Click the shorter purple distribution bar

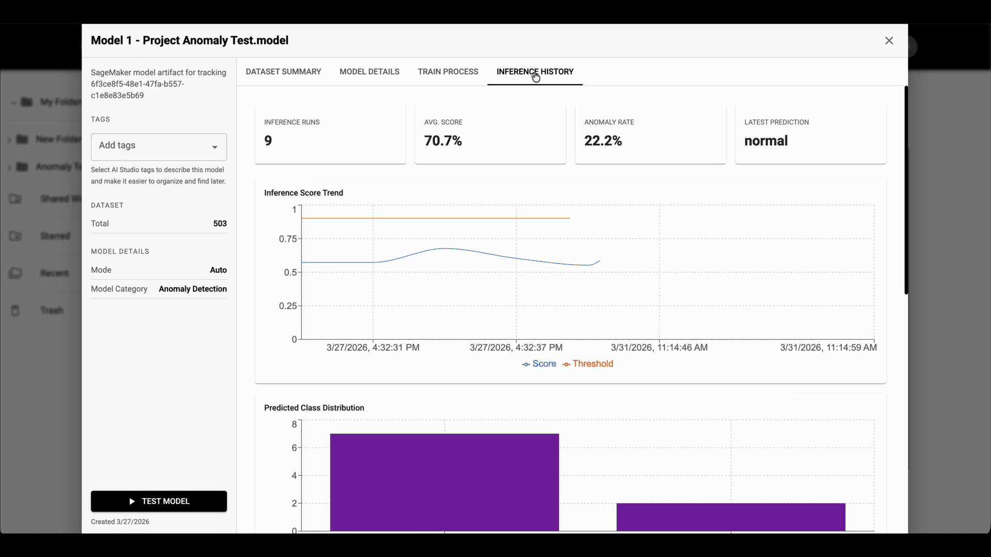click(730, 517)
